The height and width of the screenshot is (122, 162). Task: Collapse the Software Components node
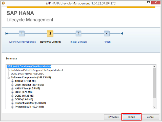click(9, 78)
